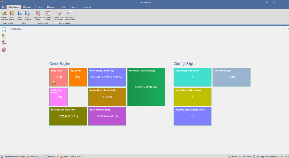The height and width of the screenshot is (158, 289).
Task: Click sidebar members icon with two people
Action: pos(4,36)
